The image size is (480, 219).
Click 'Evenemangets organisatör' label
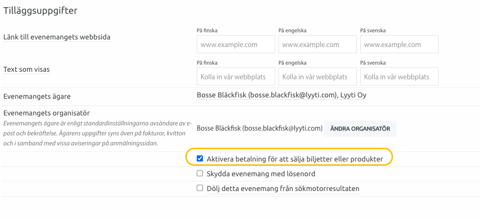click(x=47, y=113)
